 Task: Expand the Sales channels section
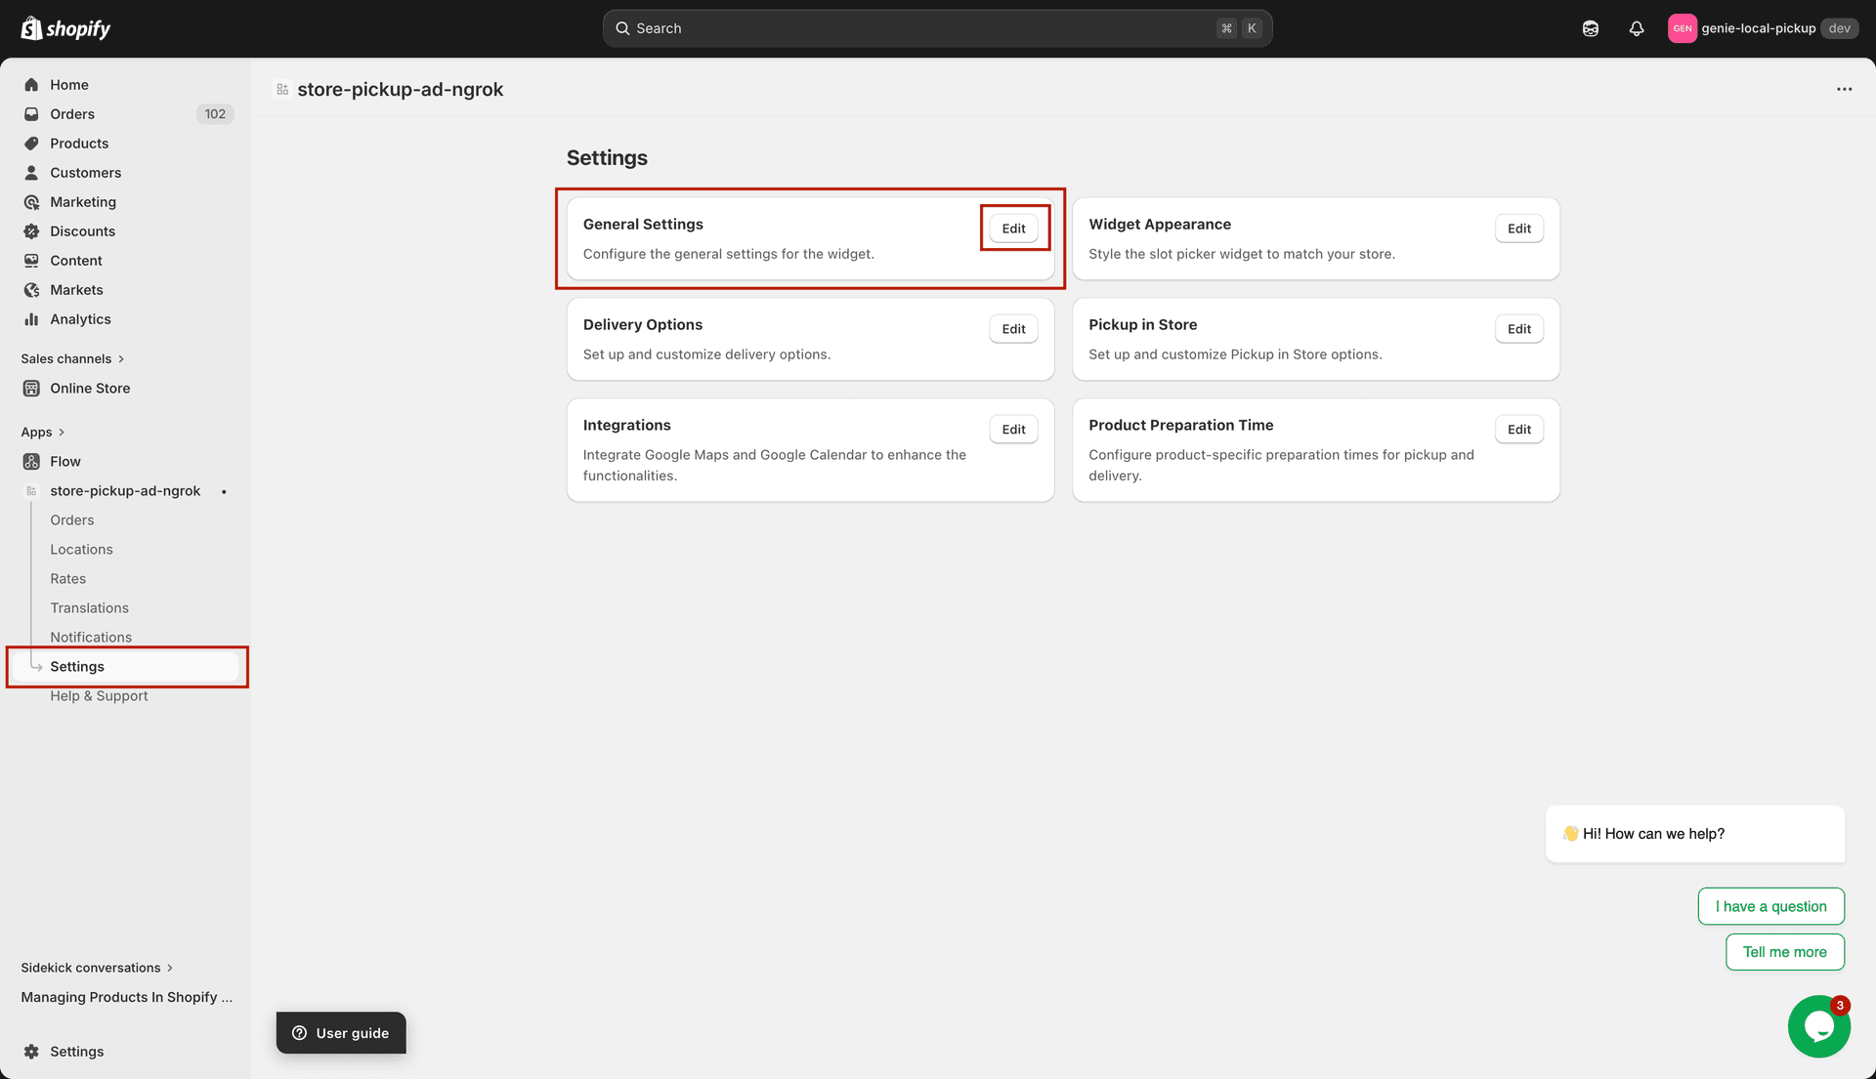[73, 358]
